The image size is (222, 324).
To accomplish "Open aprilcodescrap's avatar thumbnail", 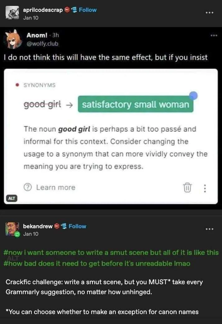I will pos(12,13).
